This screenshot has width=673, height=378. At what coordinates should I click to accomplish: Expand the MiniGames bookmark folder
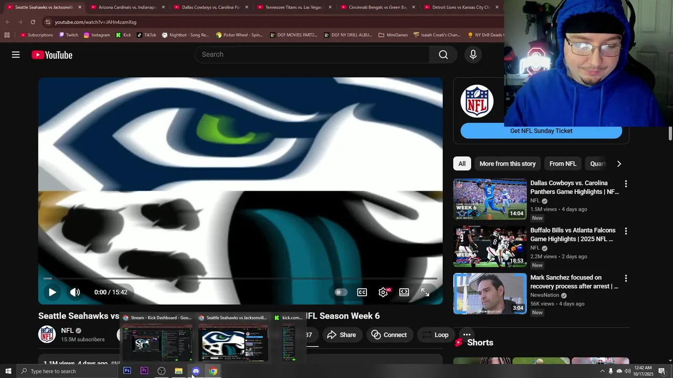[393, 35]
